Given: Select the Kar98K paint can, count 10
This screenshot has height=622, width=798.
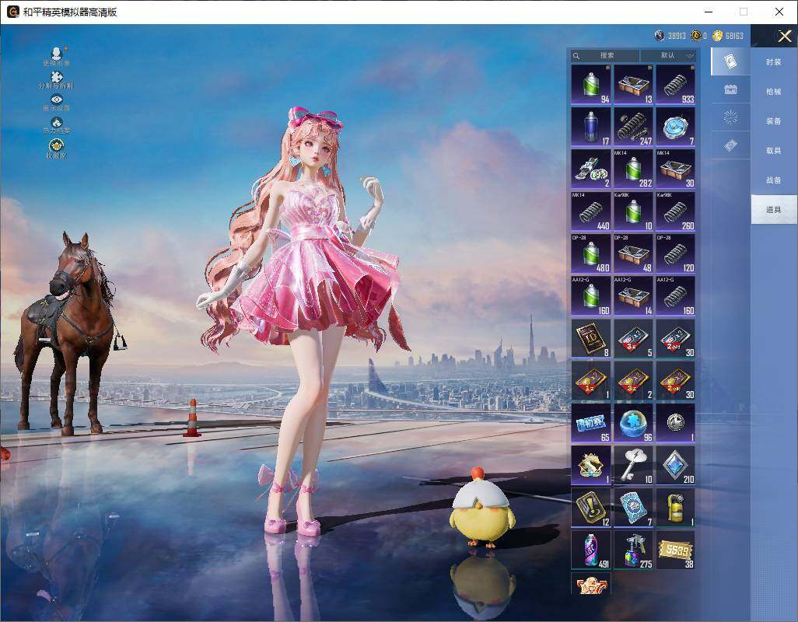Looking at the screenshot, I should [x=633, y=211].
